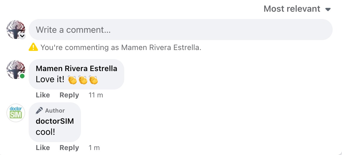Open the 11 m comment timestamp

96,95
